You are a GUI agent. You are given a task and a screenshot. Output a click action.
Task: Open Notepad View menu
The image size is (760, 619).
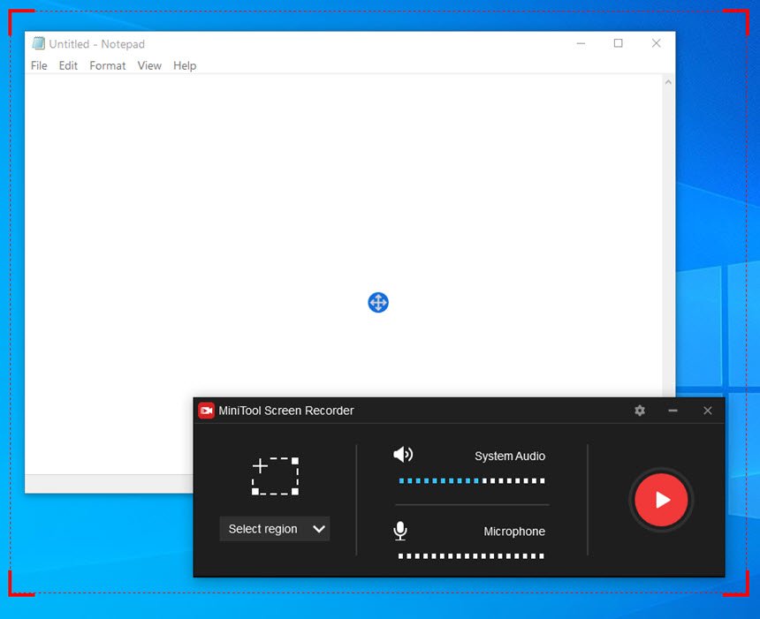[x=149, y=65]
